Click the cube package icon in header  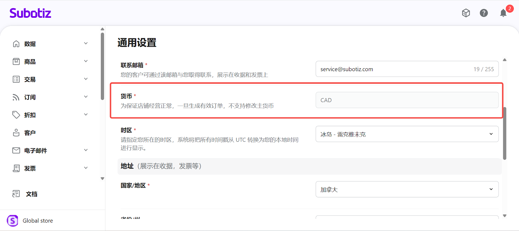click(466, 13)
